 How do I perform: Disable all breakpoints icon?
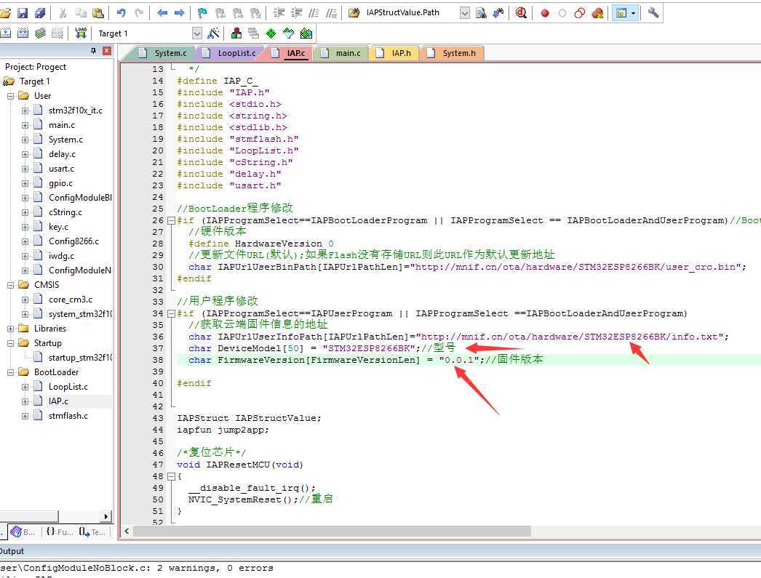click(580, 13)
